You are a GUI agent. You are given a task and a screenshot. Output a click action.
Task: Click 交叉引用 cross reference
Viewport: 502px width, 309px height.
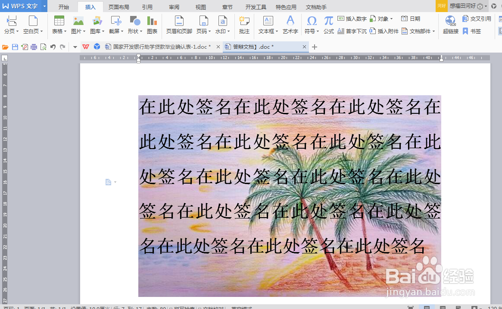477,19
